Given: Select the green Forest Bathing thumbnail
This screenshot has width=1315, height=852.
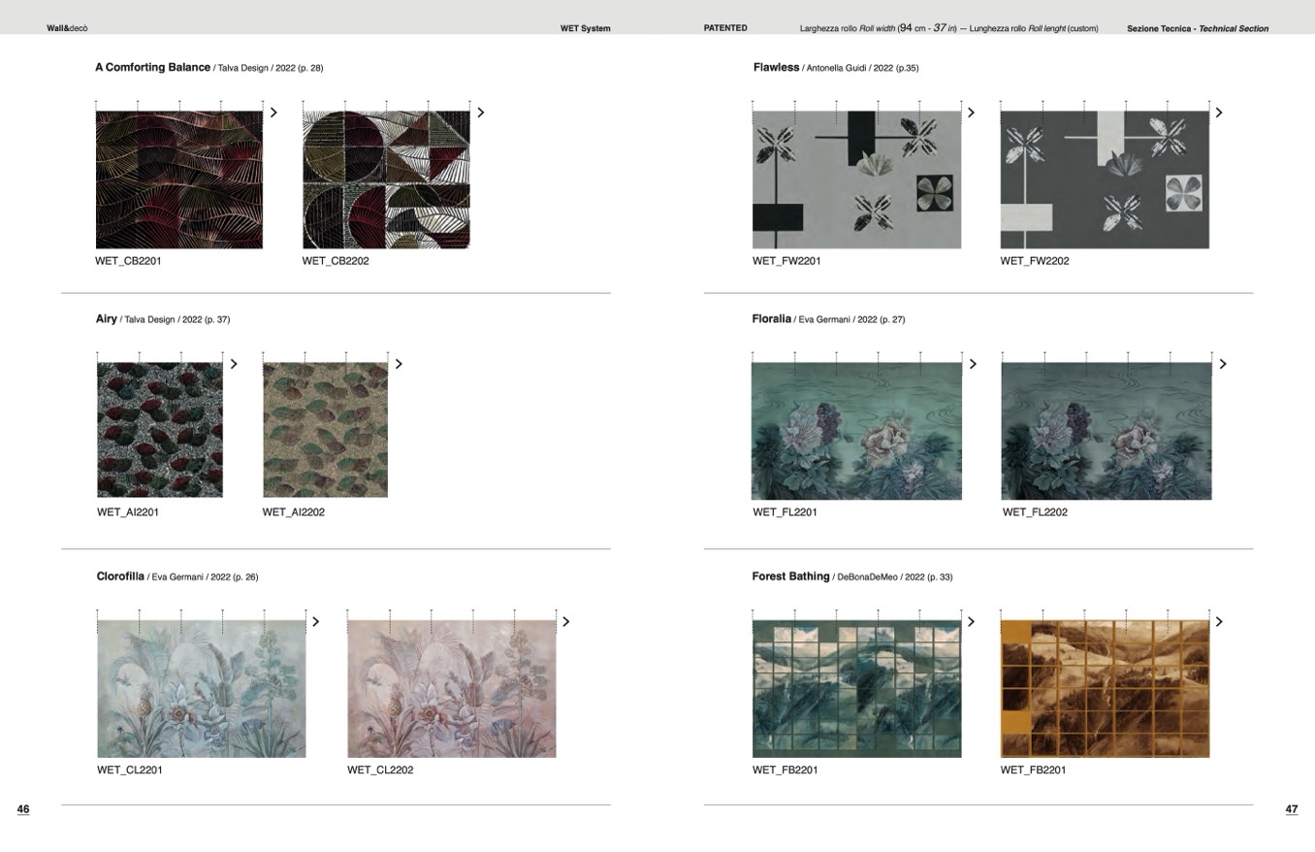Looking at the screenshot, I should 856,688.
